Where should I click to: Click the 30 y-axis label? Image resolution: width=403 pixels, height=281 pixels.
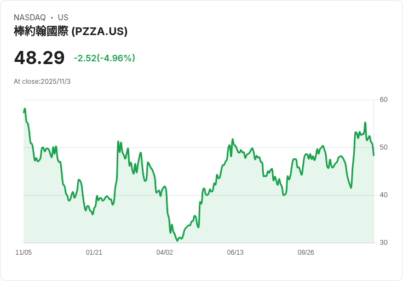click(383, 243)
